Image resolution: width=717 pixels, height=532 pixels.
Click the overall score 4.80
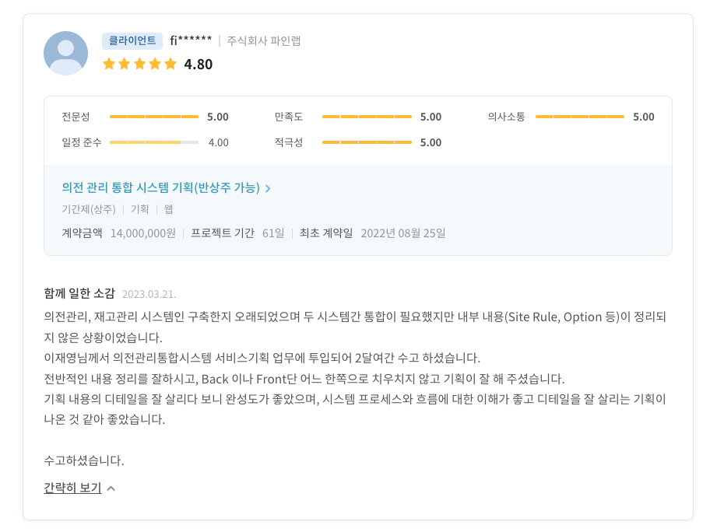coord(199,65)
